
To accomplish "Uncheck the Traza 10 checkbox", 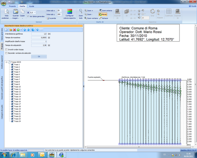I will (x=12, y=87).
